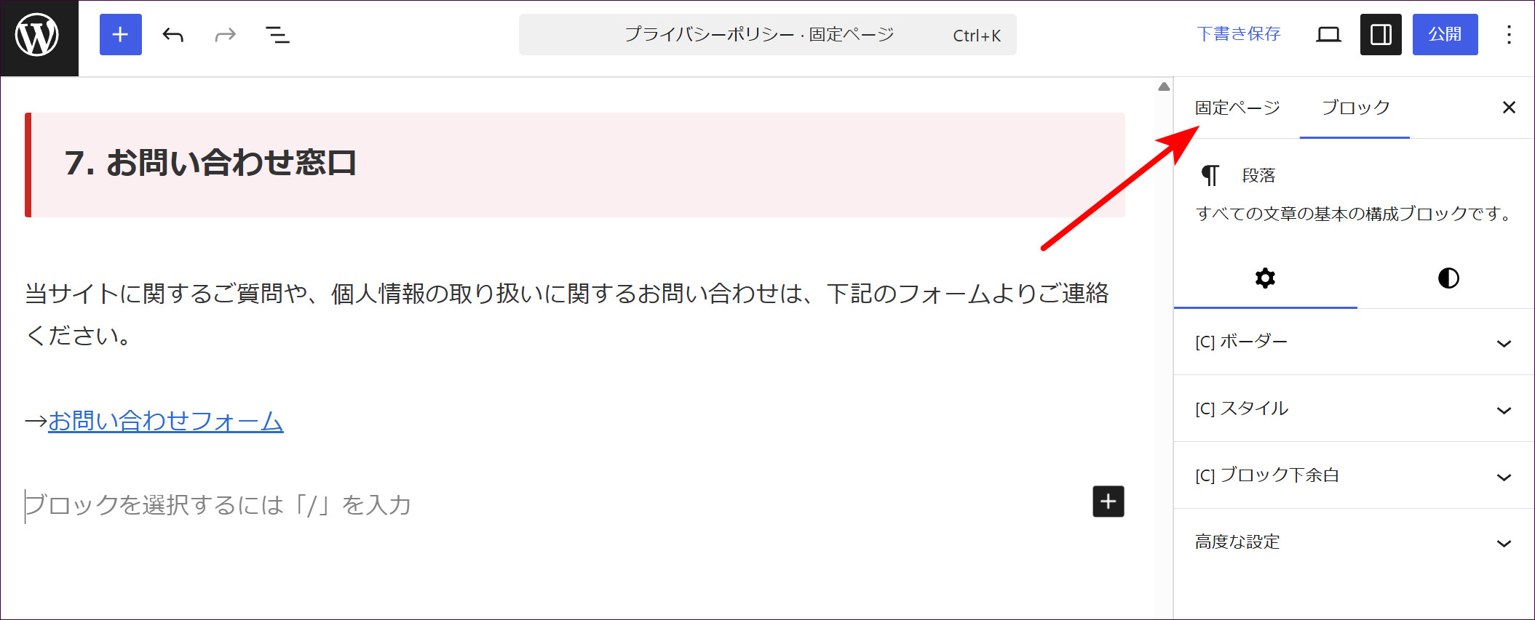
Task: Open the preview device icon
Action: (1328, 34)
